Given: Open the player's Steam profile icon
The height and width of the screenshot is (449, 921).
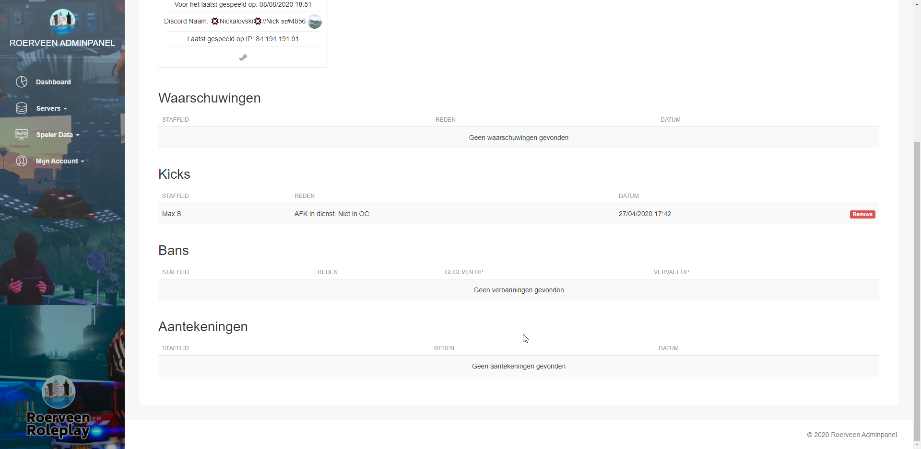Looking at the screenshot, I should coord(243,58).
